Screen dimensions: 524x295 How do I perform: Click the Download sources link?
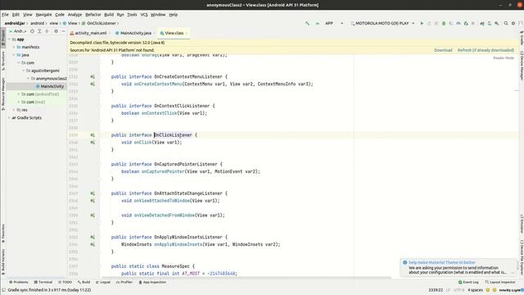pyautogui.click(x=443, y=50)
